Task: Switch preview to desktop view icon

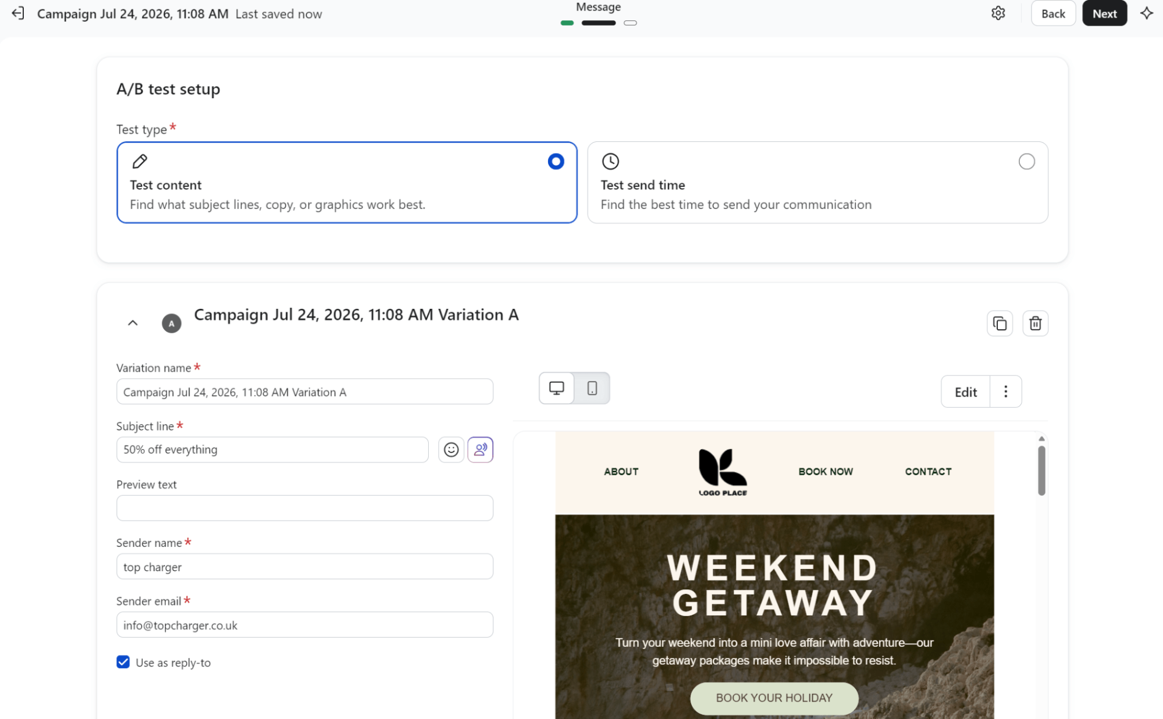Action: [557, 388]
